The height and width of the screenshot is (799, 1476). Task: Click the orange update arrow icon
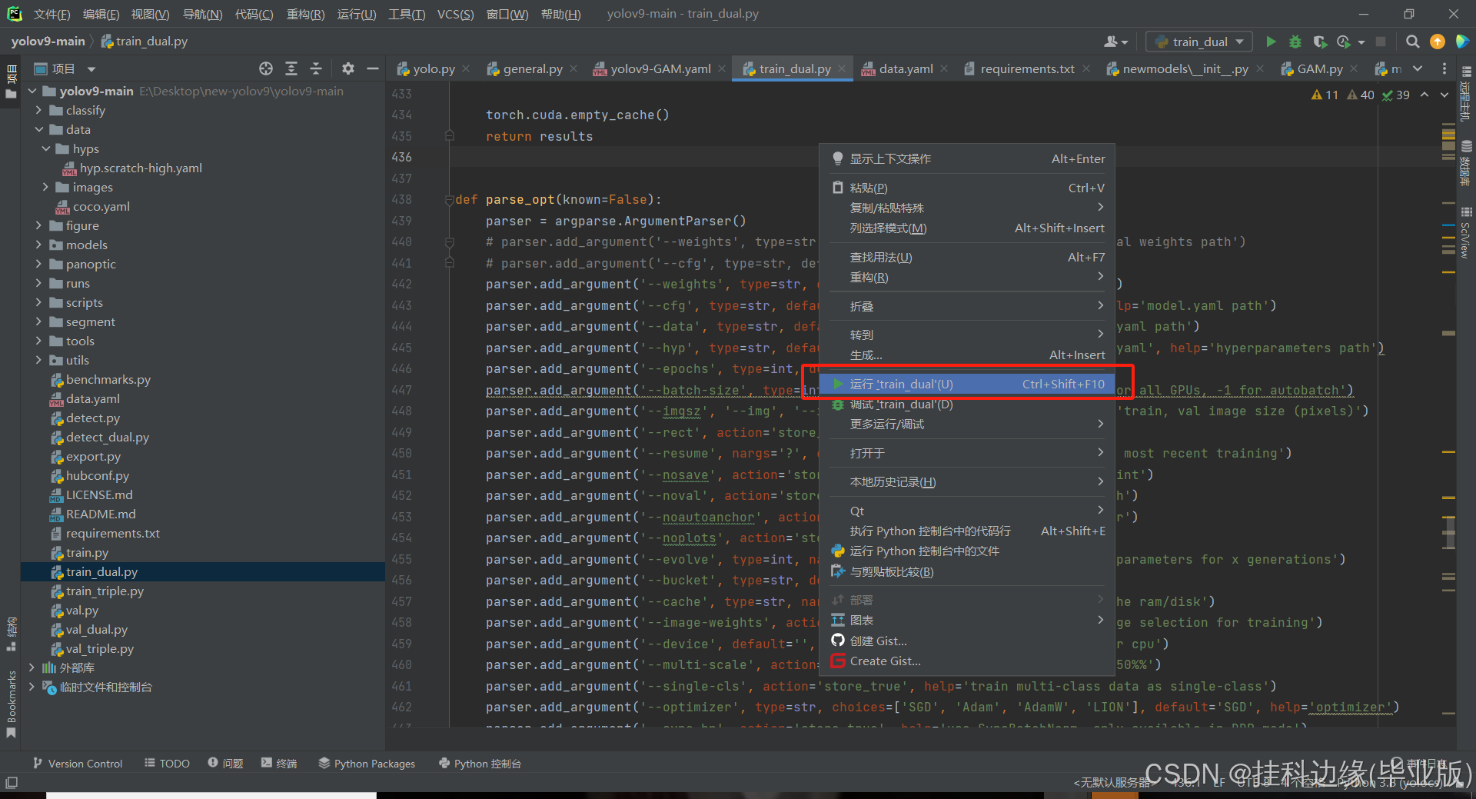point(1437,42)
